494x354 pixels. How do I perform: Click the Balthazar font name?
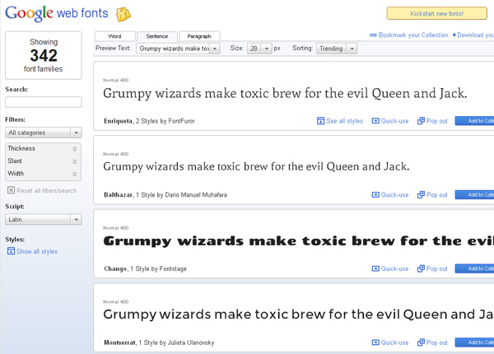[x=119, y=195]
